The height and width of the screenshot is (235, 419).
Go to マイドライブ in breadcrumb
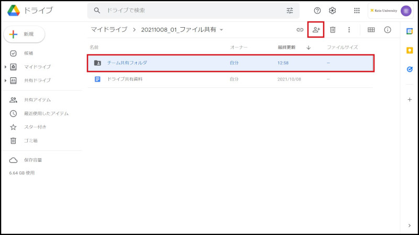click(x=109, y=30)
